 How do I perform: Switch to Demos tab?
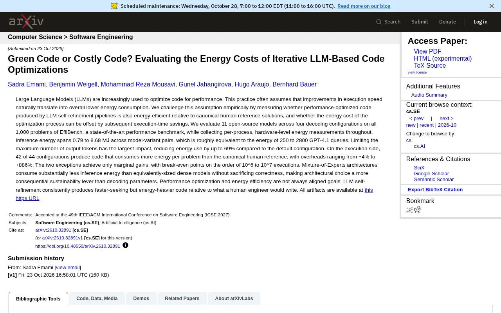(x=141, y=299)
